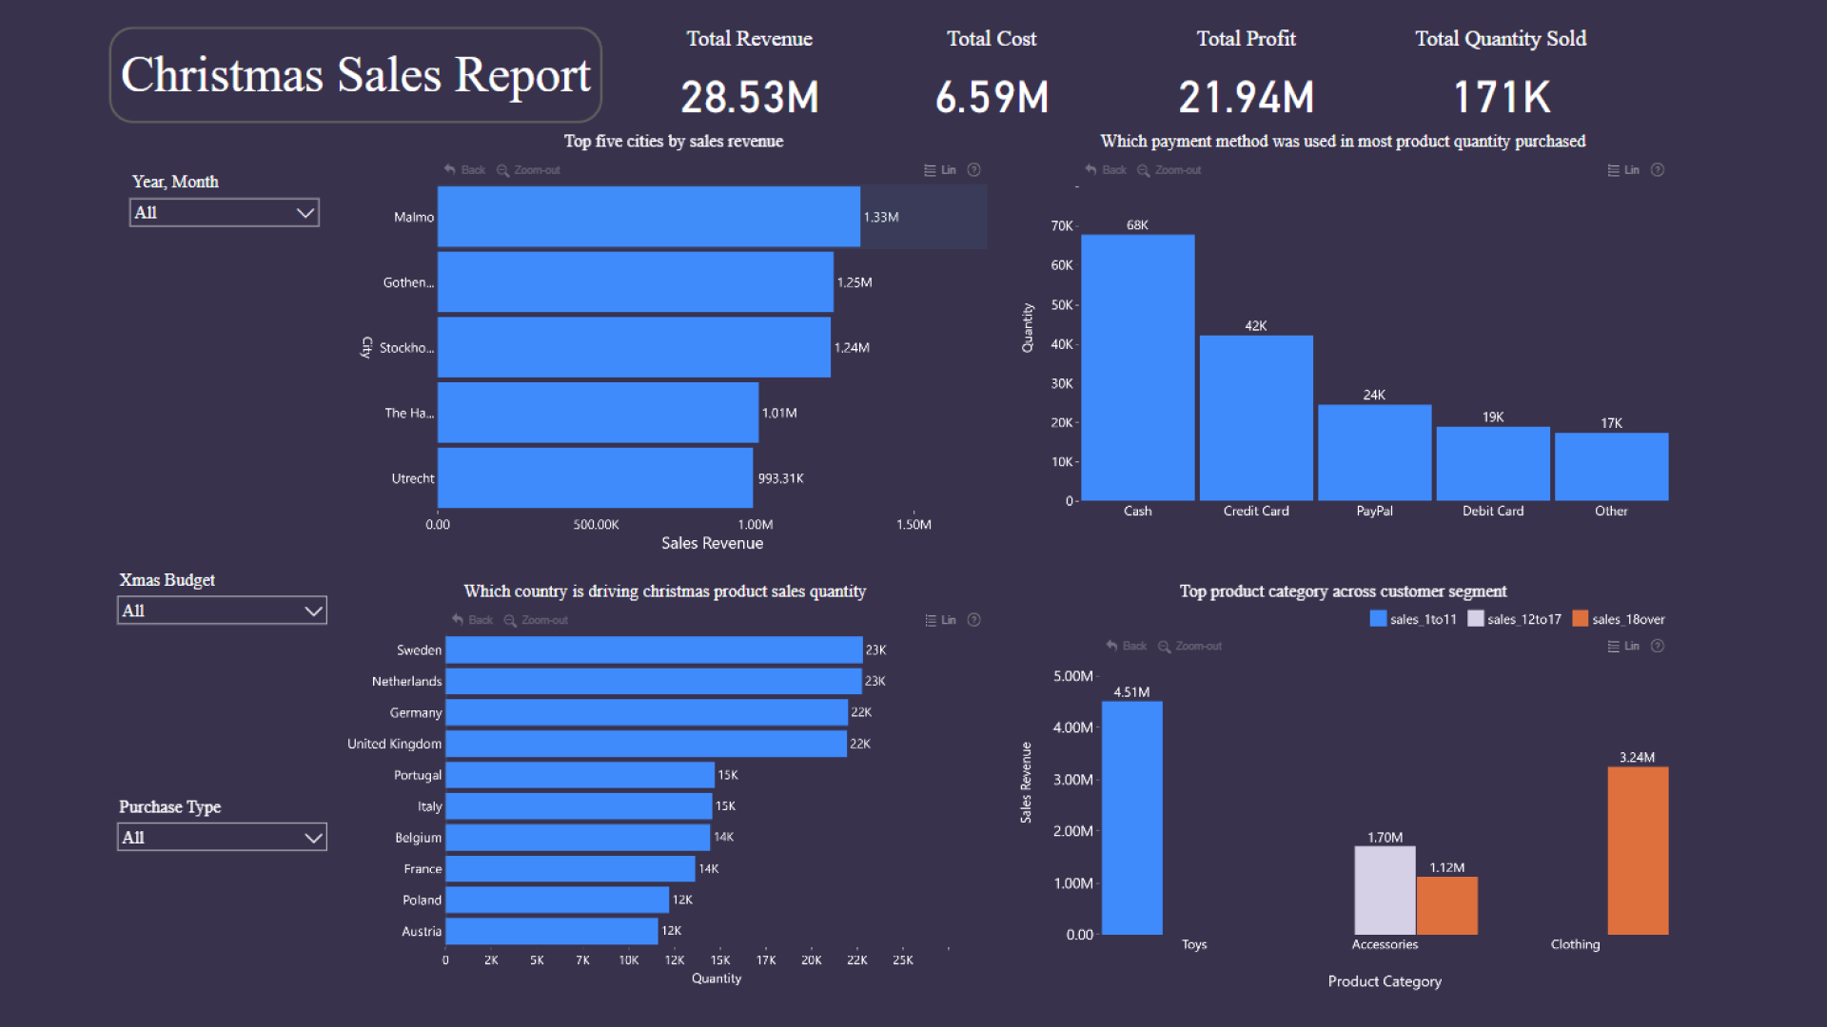
Task: Select the sales_1to11 legend swatch
Action: pyautogui.click(x=1377, y=619)
